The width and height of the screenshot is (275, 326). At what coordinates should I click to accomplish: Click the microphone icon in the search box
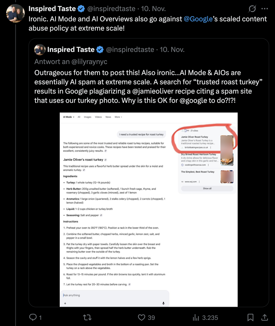point(163,303)
